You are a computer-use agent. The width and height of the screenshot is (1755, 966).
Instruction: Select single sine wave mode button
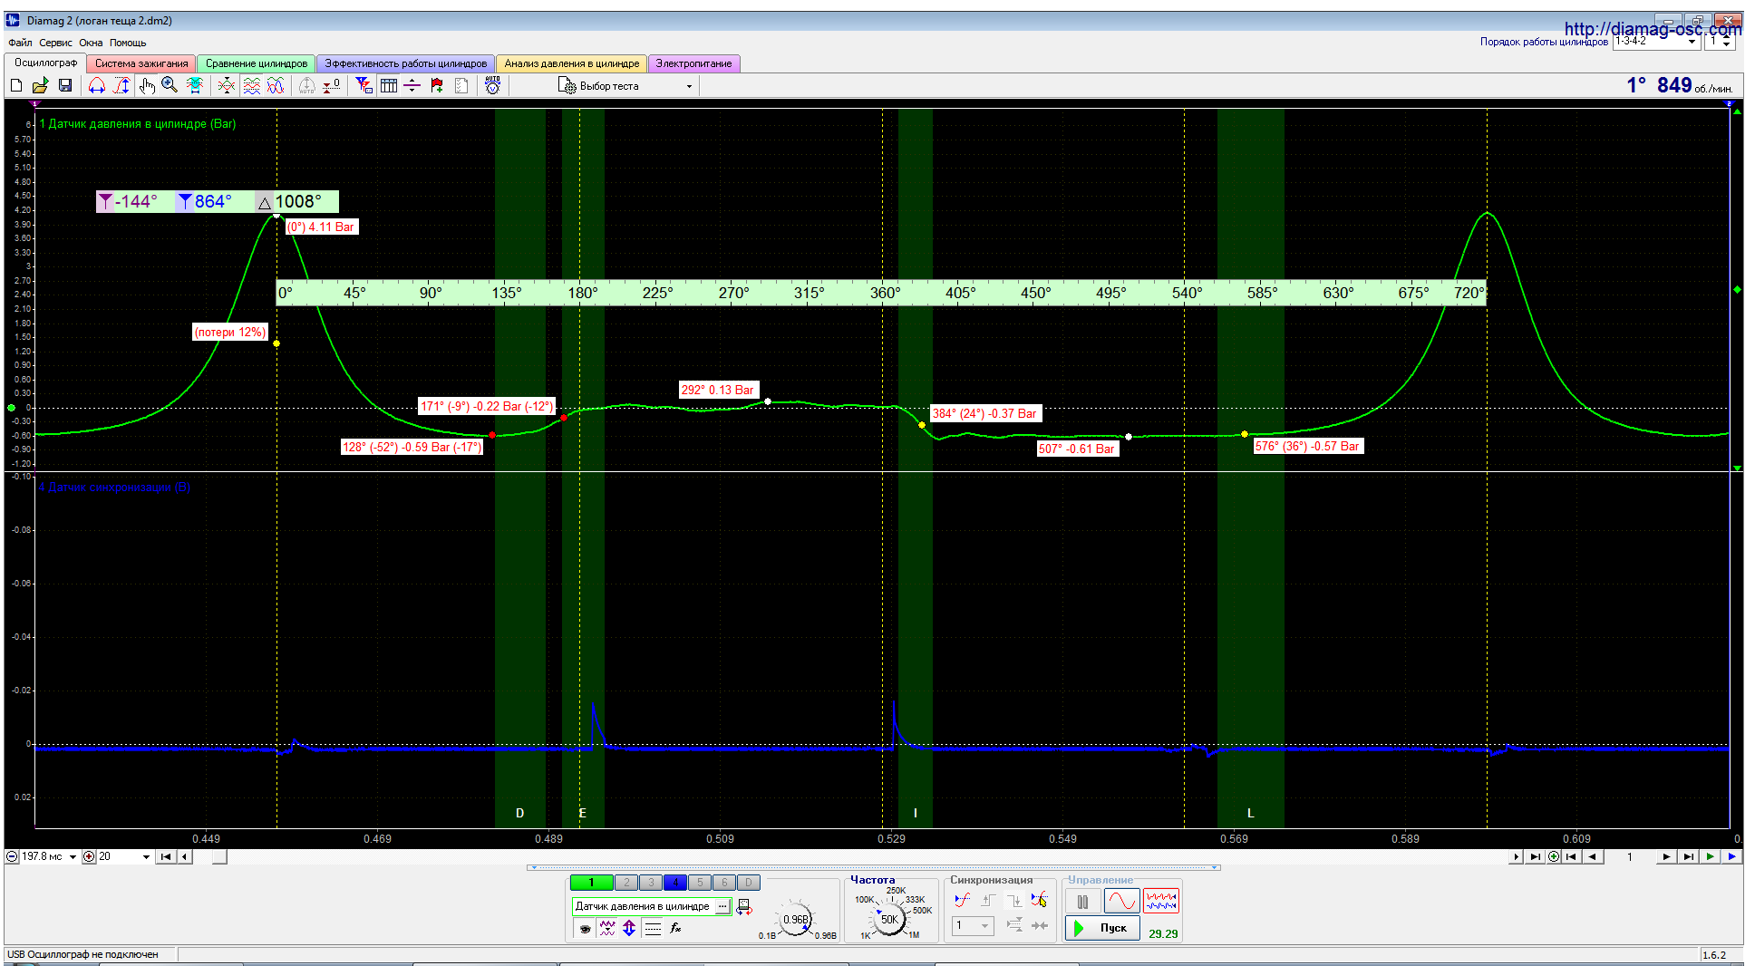[x=1121, y=902]
